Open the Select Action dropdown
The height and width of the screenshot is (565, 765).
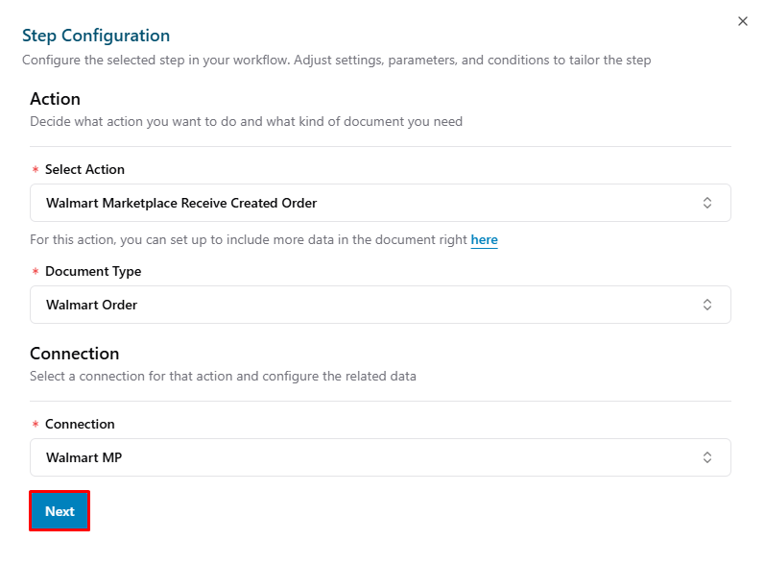380,203
